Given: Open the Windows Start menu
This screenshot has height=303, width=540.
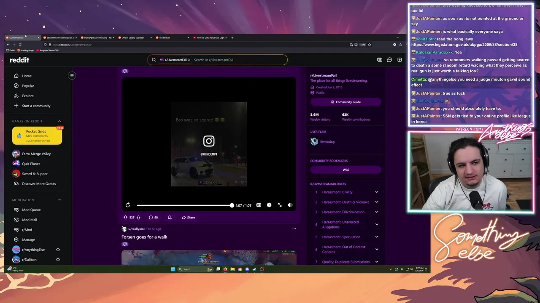Looking at the screenshot, I should [x=173, y=269].
